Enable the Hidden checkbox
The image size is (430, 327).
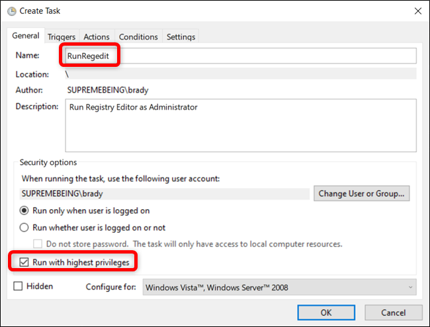18,286
